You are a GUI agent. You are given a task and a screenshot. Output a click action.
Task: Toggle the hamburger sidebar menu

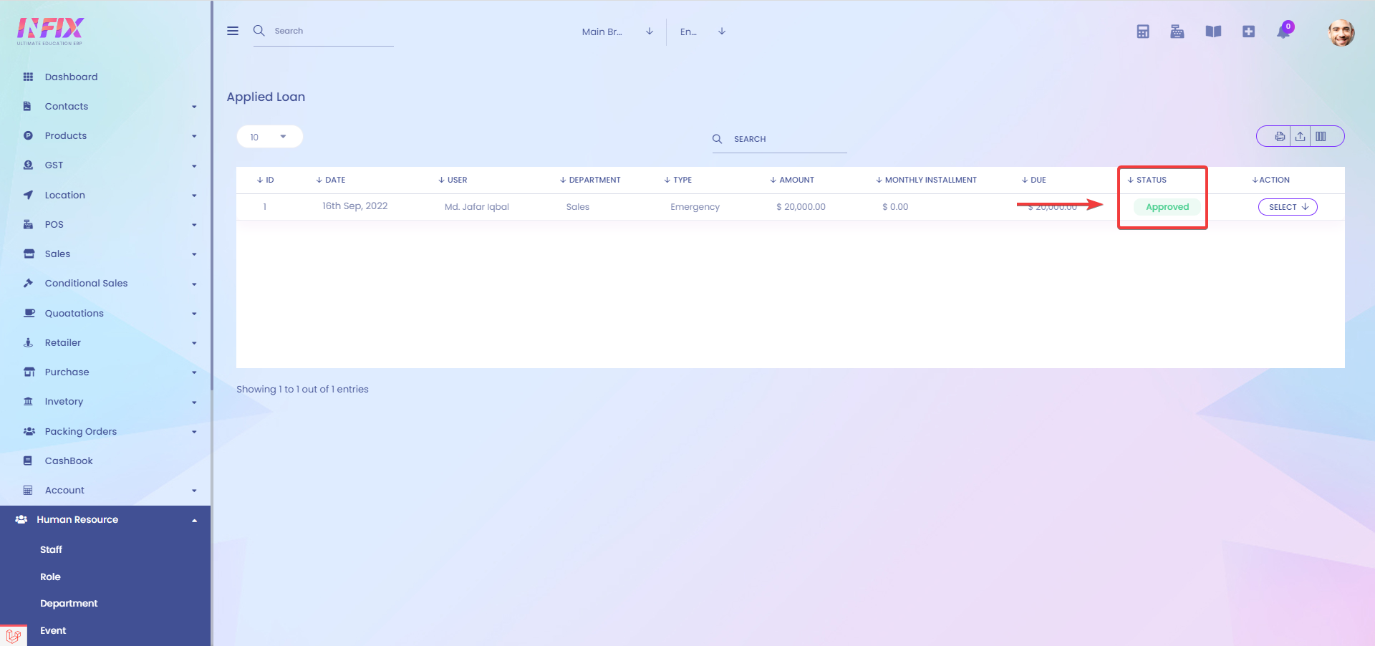(x=233, y=31)
